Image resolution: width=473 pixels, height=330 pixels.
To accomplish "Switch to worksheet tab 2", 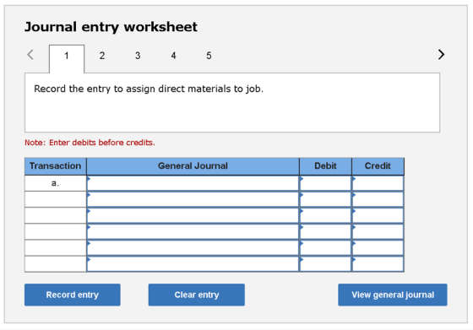I will pyautogui.click(x=102, y=56).
